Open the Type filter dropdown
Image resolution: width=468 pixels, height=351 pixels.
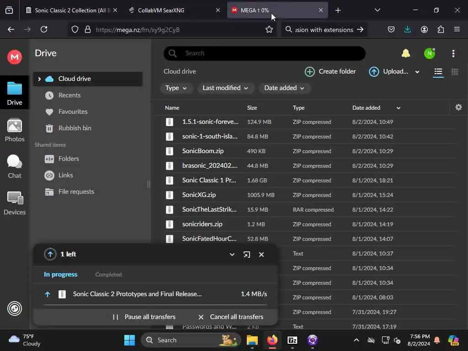point(176,88)
